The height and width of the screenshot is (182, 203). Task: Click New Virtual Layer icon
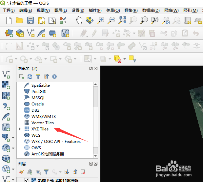click(x=65, y=33)
